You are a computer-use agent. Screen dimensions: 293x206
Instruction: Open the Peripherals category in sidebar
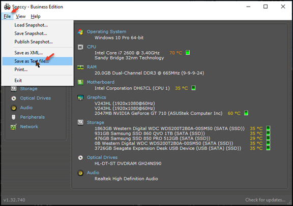click(33, 117)
